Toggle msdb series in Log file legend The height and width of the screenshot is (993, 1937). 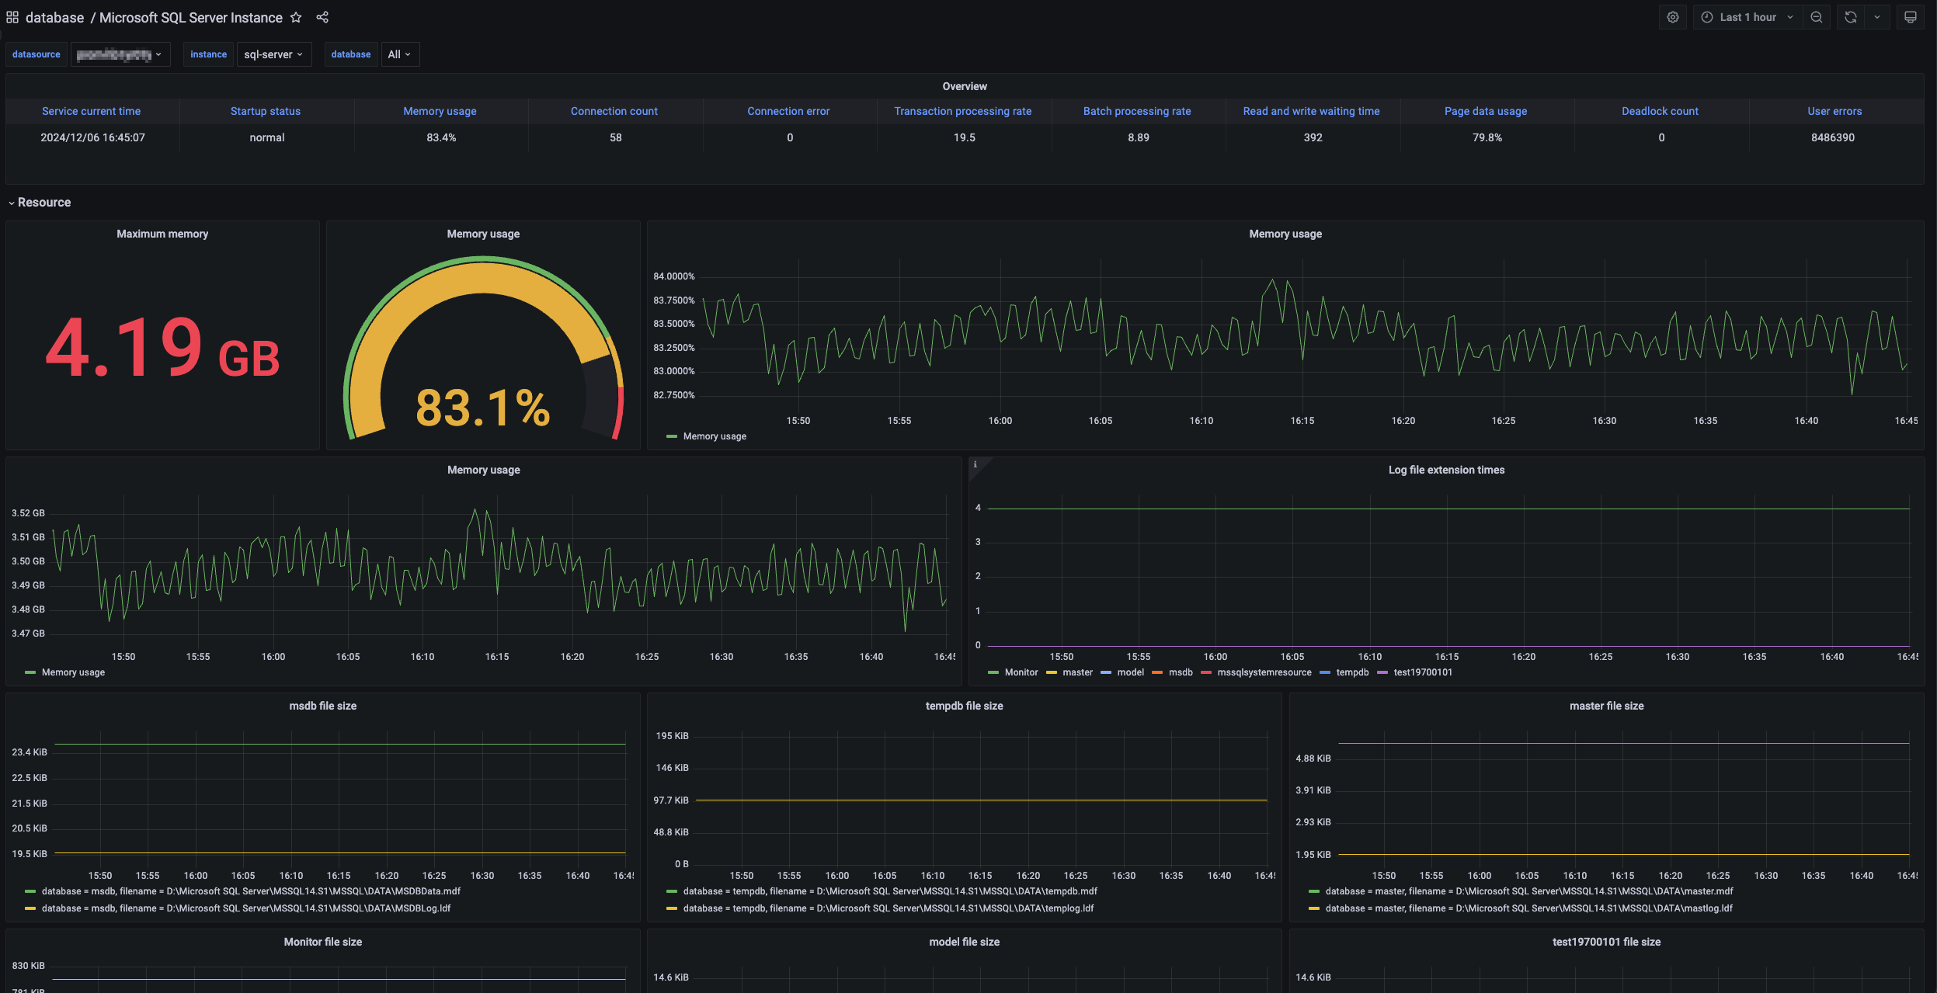point(1181,672)
